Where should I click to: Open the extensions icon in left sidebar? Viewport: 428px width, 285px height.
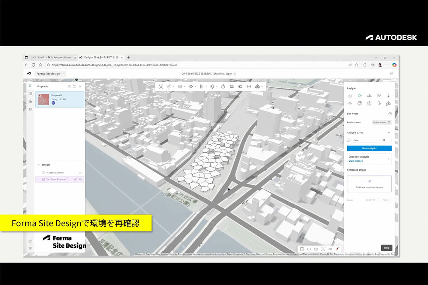tap(30, 101)
